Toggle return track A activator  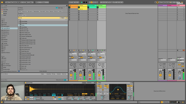click(x=160, y=75)
